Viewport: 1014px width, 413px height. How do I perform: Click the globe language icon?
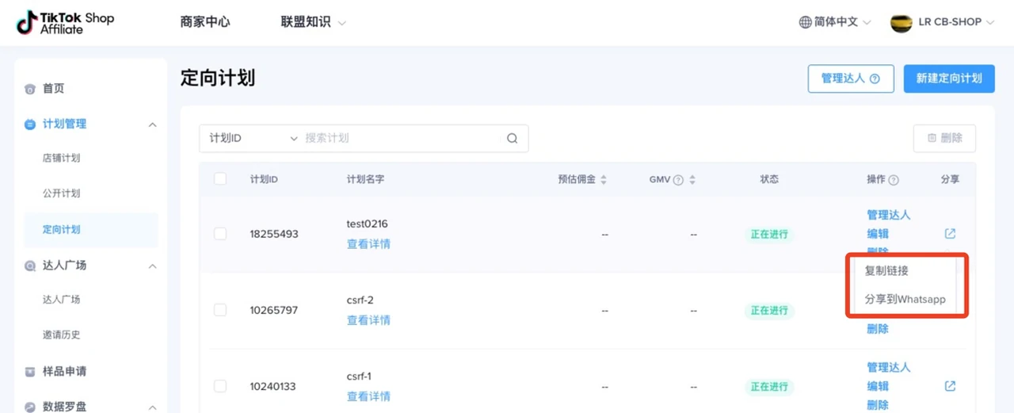tap(805, 22)
